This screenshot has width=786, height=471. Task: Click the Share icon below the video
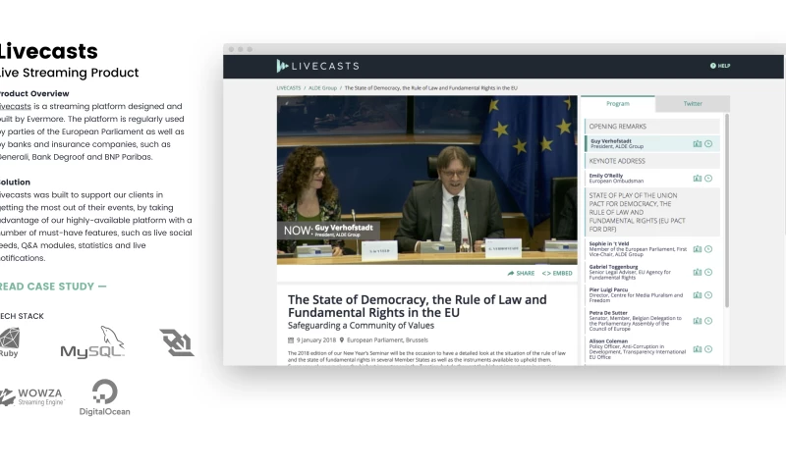coord(521,273)
